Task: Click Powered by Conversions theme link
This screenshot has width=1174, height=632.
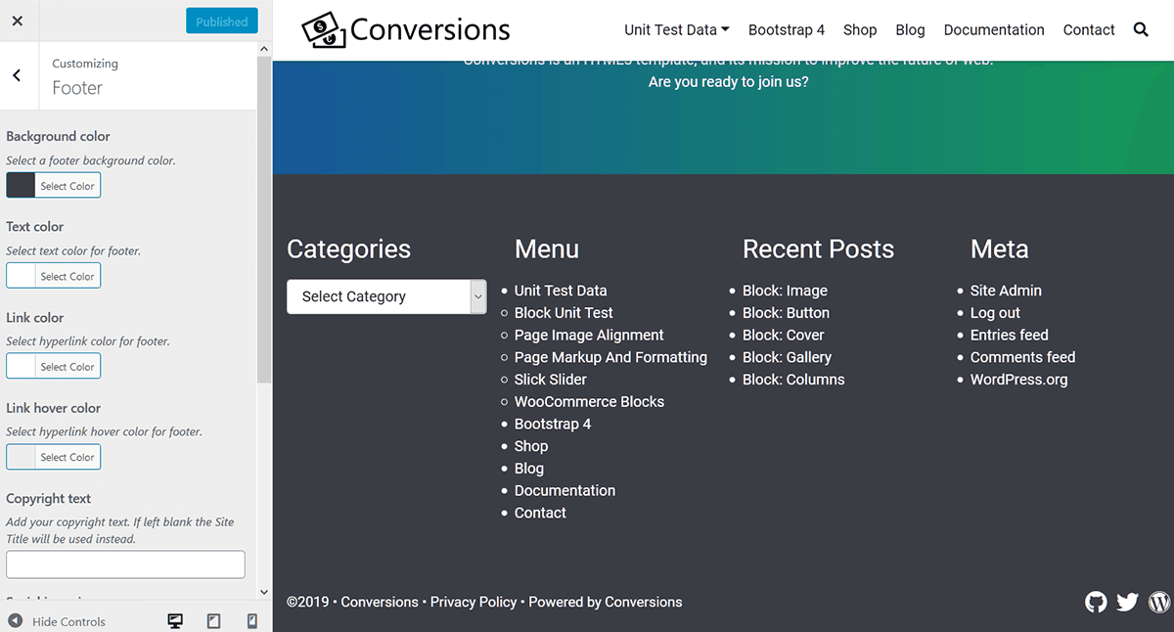Action: (606, 602)
